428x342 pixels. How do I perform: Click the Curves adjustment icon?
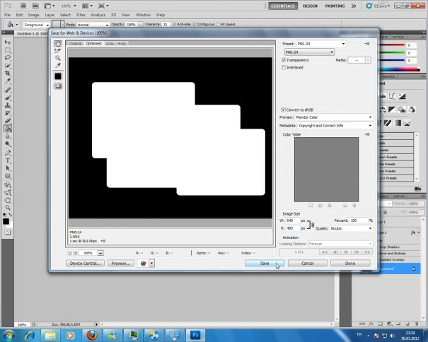[392, 96]
